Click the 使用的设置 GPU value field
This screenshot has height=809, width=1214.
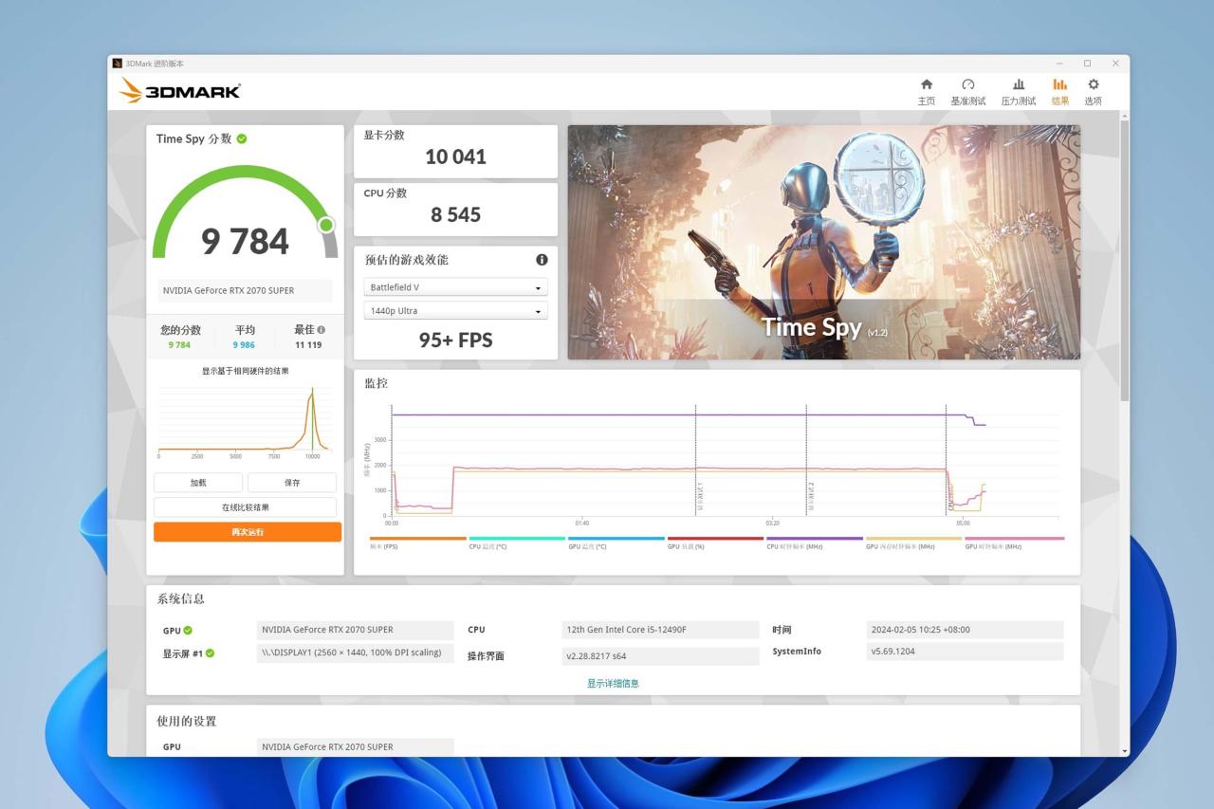(356, 747)
